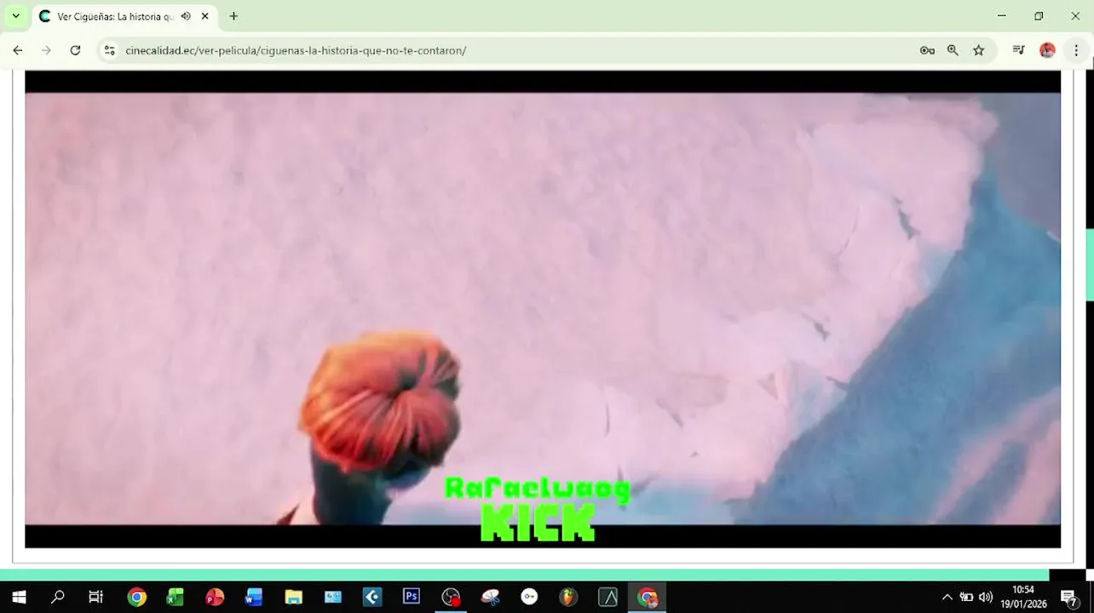The image size is (1094, 613).
Task: Open Word from the taskbar
Action: (254, 597)
